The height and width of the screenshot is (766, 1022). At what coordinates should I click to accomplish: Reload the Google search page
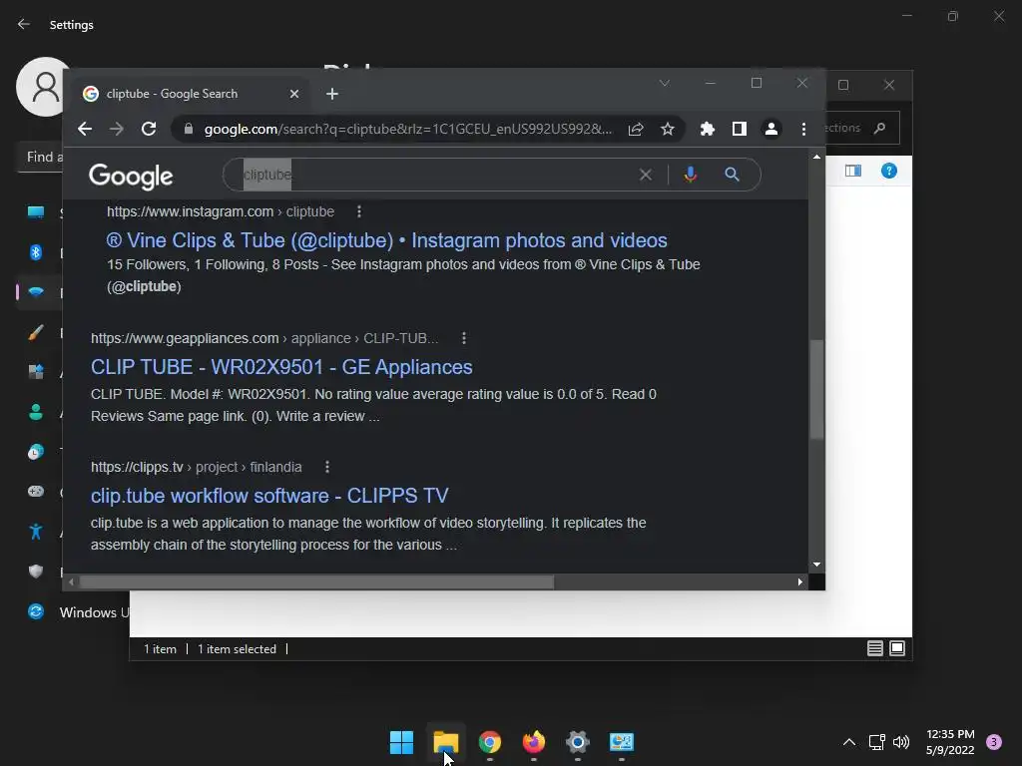coord(149,129)
